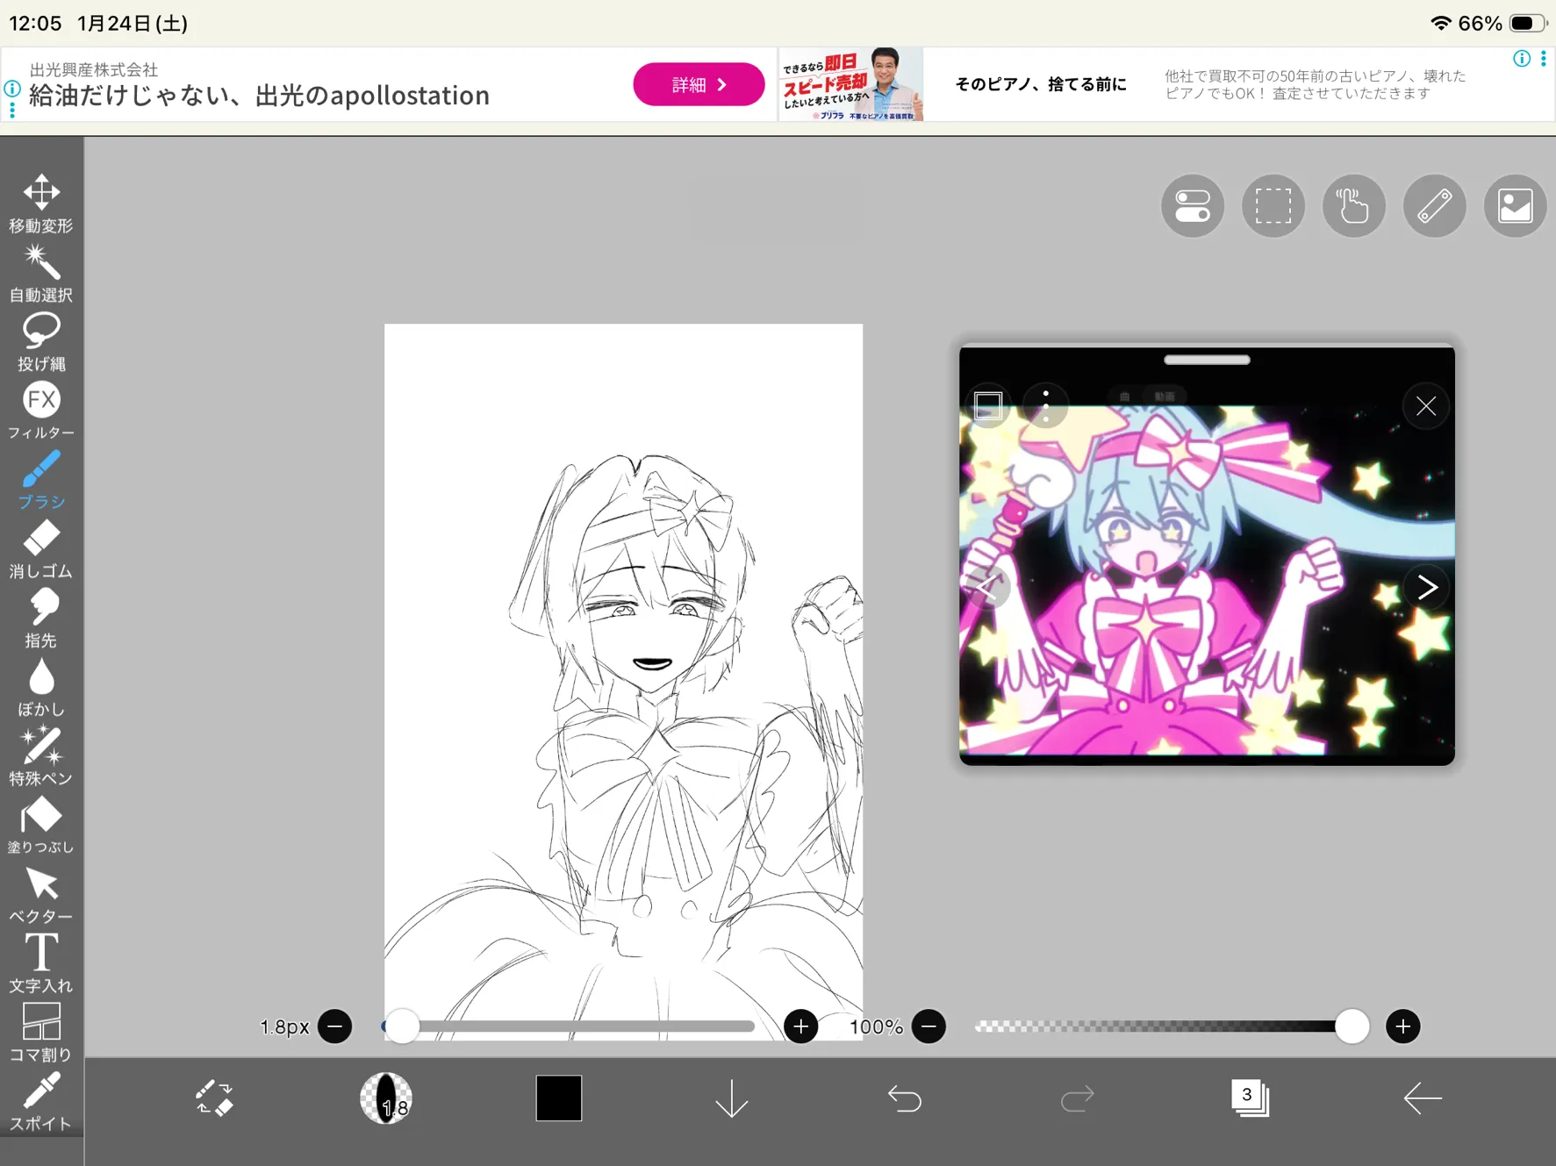Tap the ad info icon at top right
Image resolution: width=1556 pixels, height=1166 pixels.
click(x=1522, y=59)
